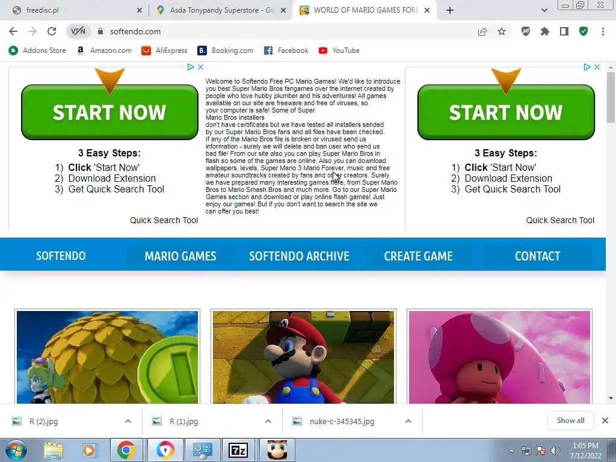Open the media player taskbar icon
616x462 pixels.
click(x=89, y=450)
